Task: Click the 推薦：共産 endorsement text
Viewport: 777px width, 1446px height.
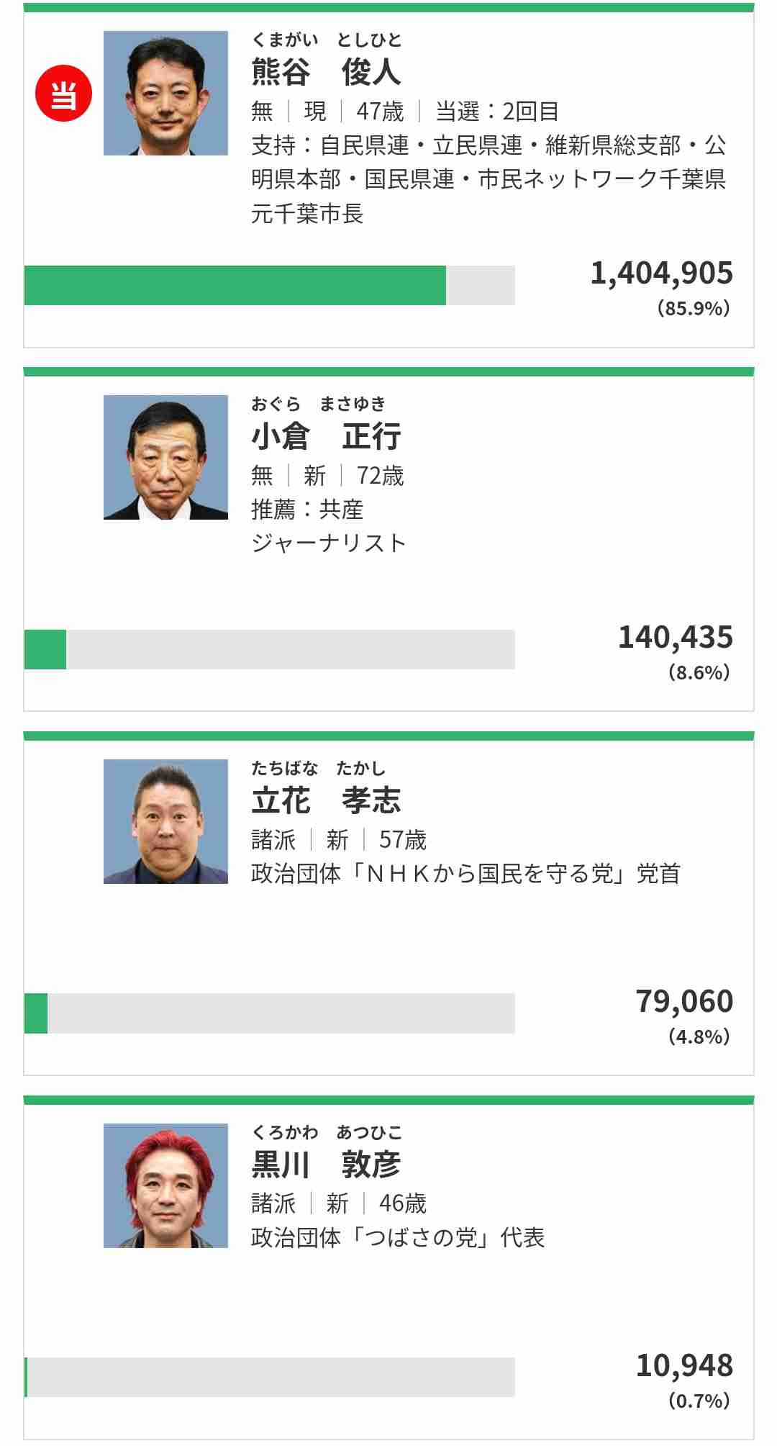Action: 307,510
